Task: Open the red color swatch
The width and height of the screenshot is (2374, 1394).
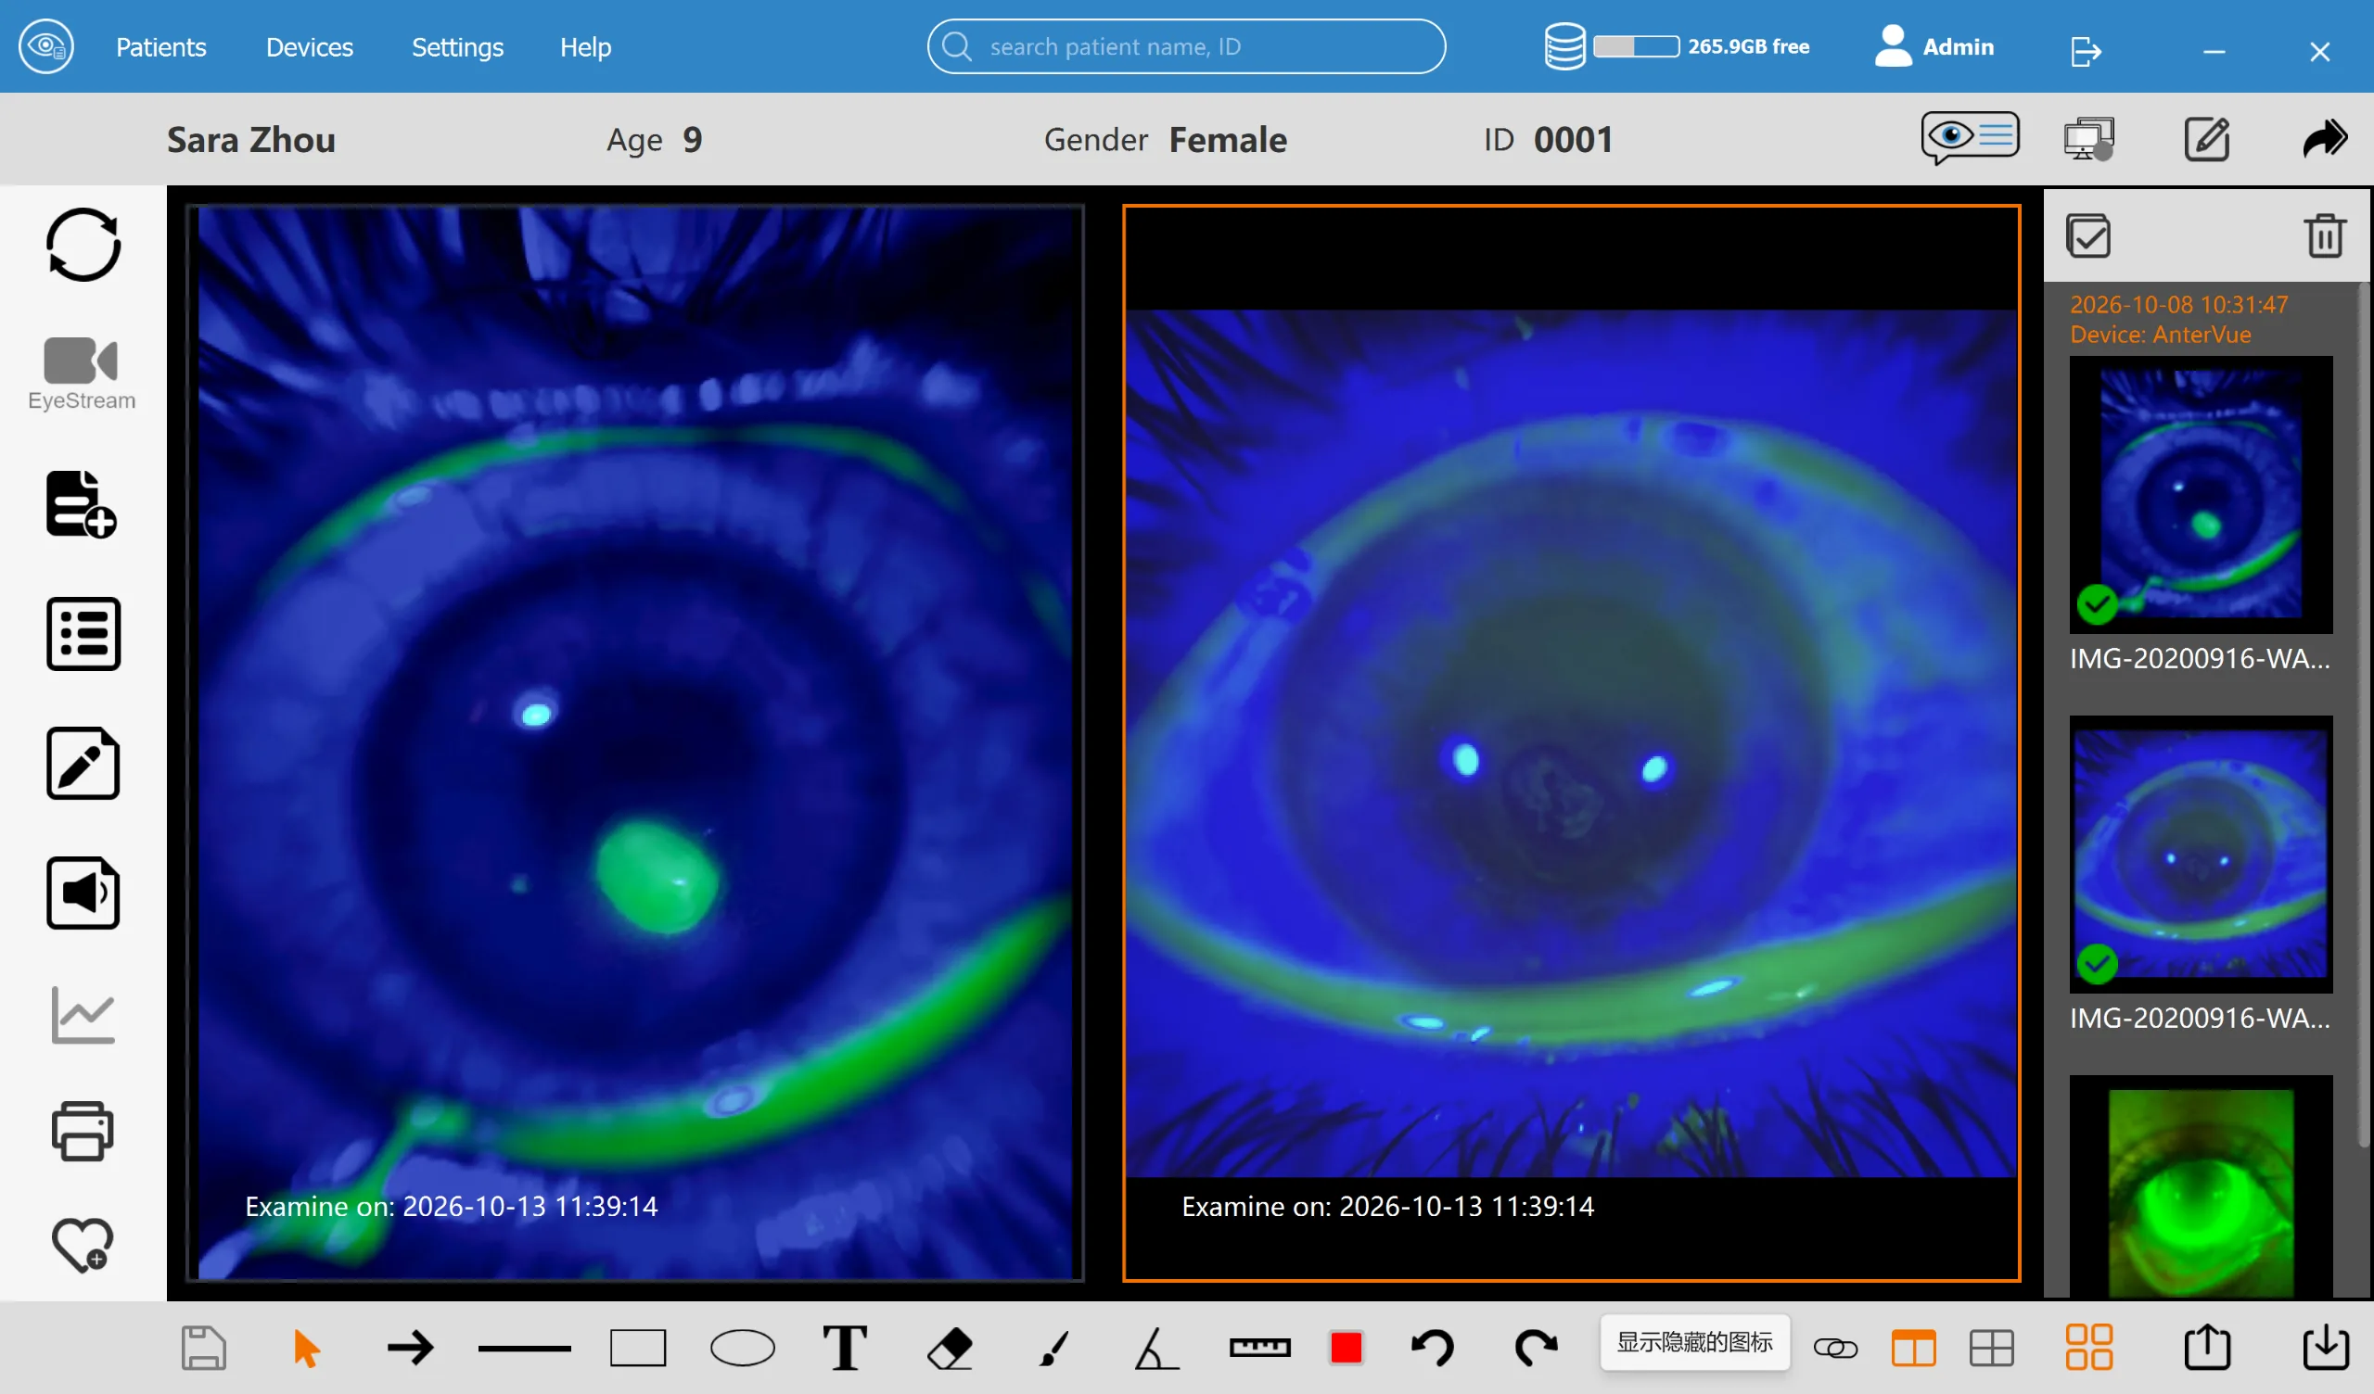Action: coord(1347,1348)
